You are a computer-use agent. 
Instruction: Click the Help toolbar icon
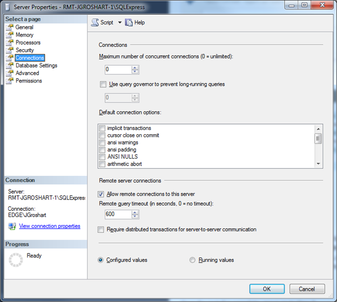point(129,22)
